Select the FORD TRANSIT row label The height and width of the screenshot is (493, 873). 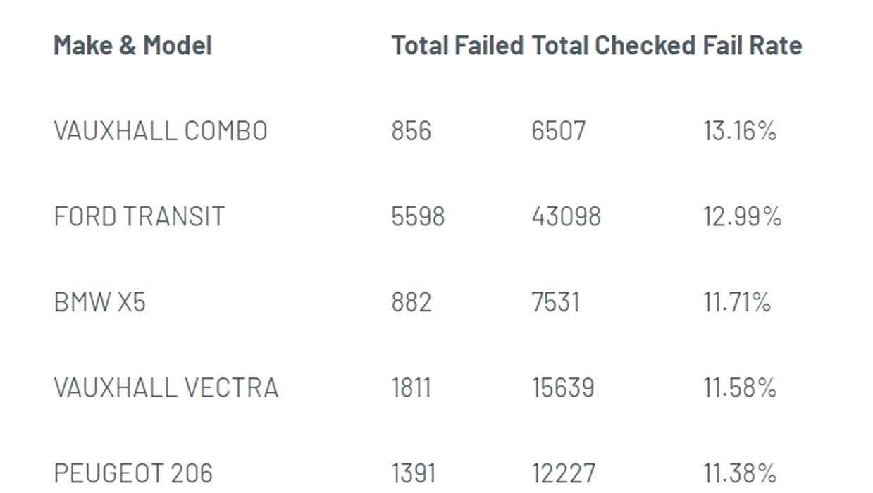pyautogui.click(x=140, y=216)
